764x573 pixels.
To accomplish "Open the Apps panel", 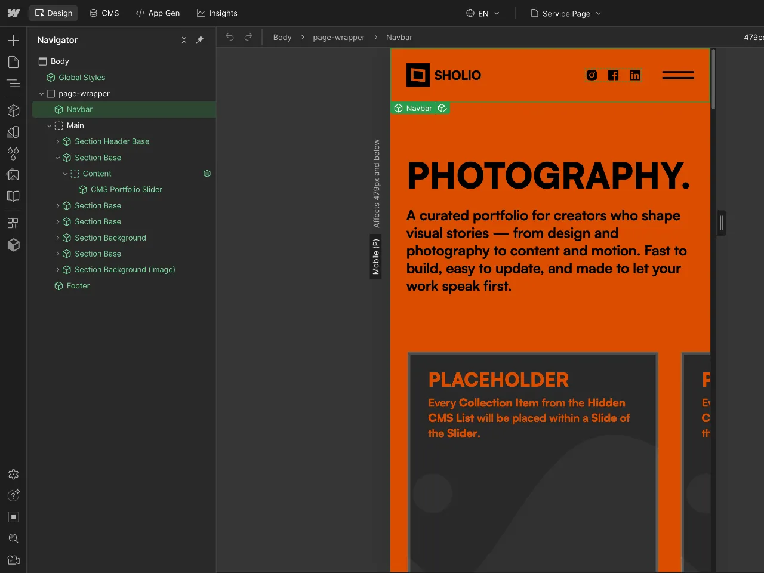I will coord(13,223).
